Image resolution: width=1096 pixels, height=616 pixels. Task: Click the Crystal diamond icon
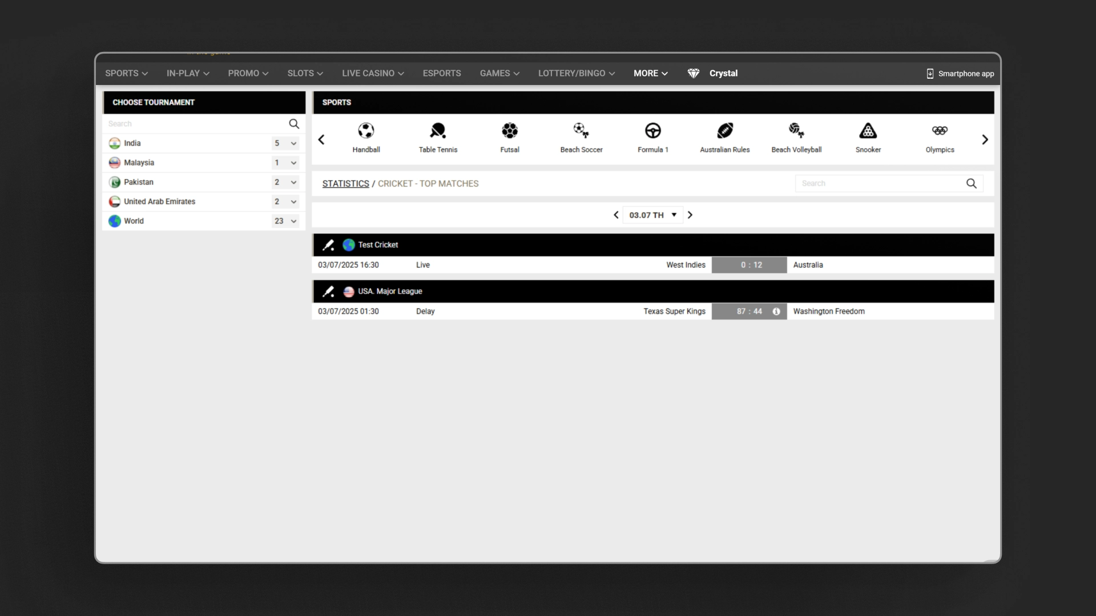(694, 74)
